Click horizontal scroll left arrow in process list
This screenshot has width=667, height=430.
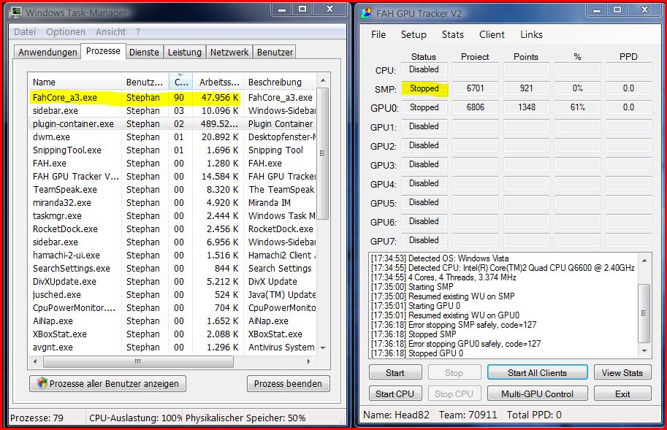pos(35,361)
